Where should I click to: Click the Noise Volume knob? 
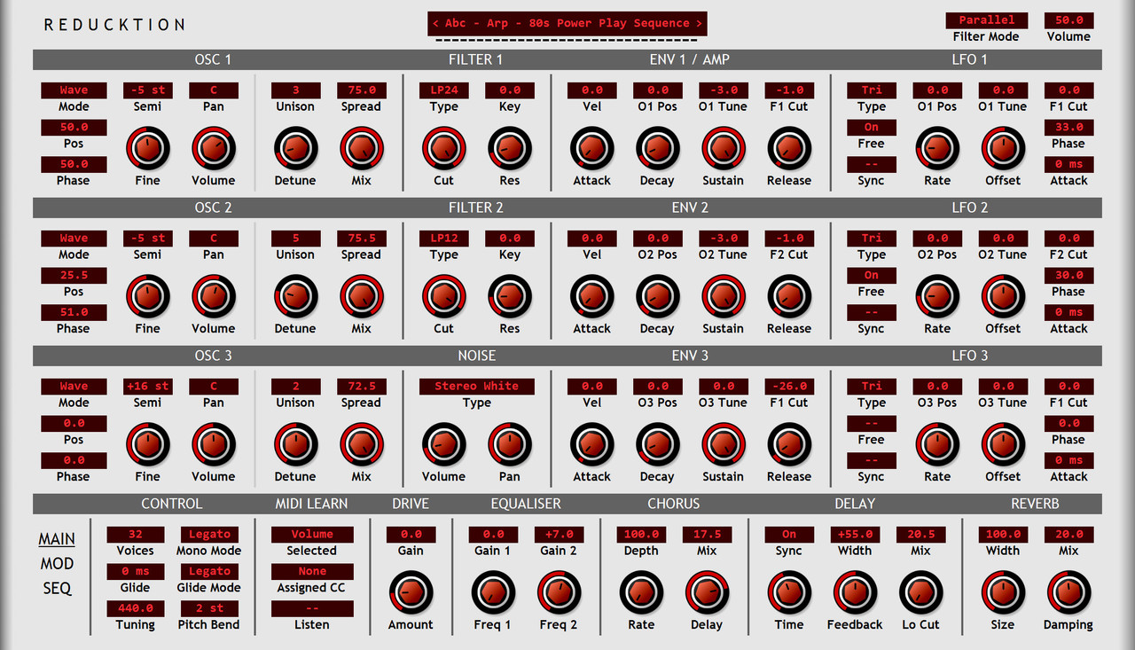click(x=443, y=444)
